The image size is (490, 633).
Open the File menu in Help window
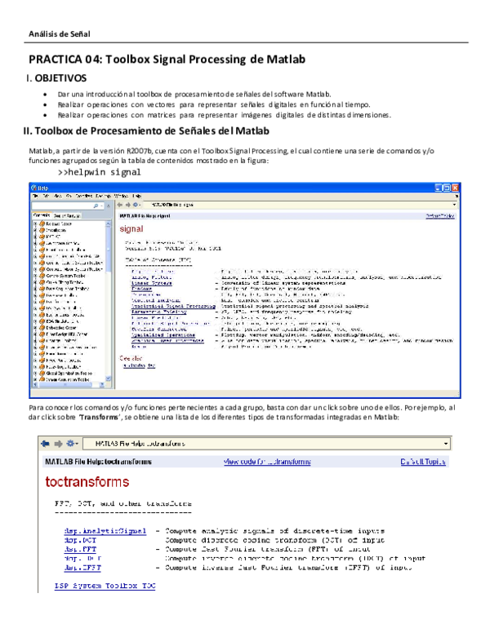click(36, 196)
